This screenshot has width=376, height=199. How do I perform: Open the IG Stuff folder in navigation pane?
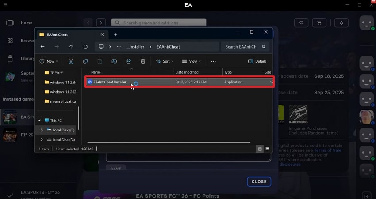click(x=54, y=72)
